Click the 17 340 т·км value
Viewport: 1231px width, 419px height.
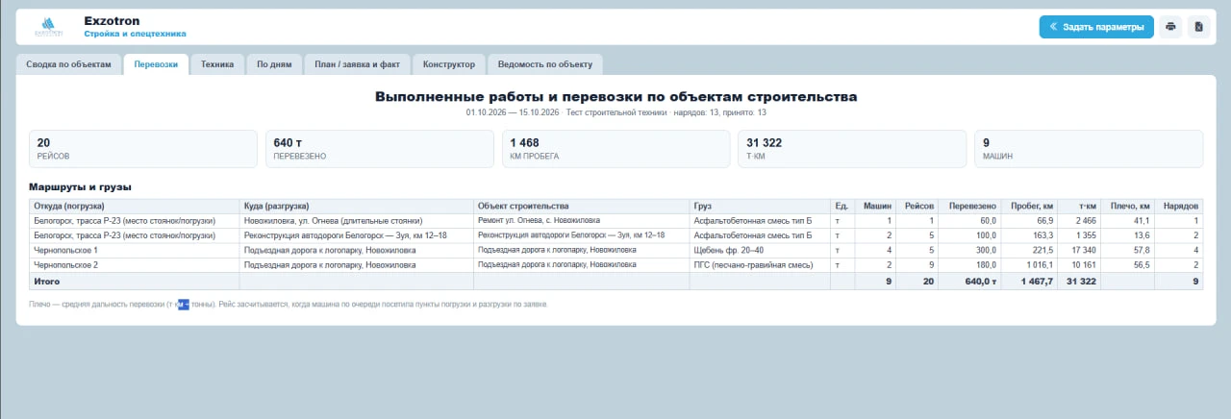coord(1080,250)
